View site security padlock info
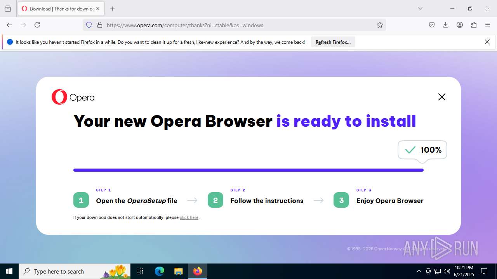Viewport: 497px width, 279px height. click(100, 25)
